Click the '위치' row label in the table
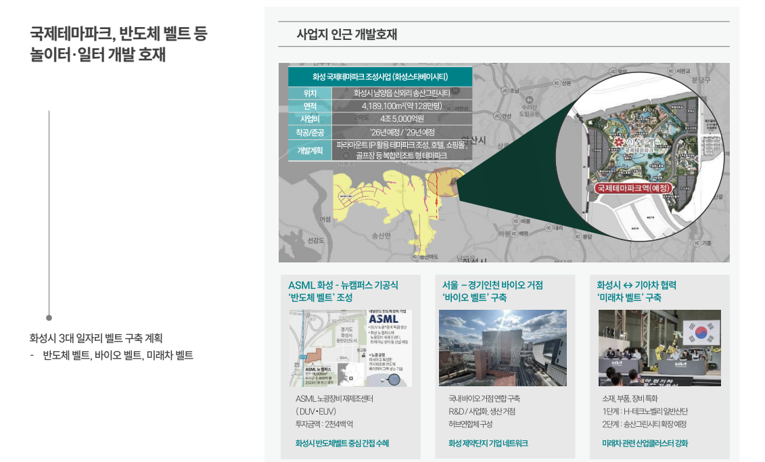765x462 pixels. [x=310, y=93]
